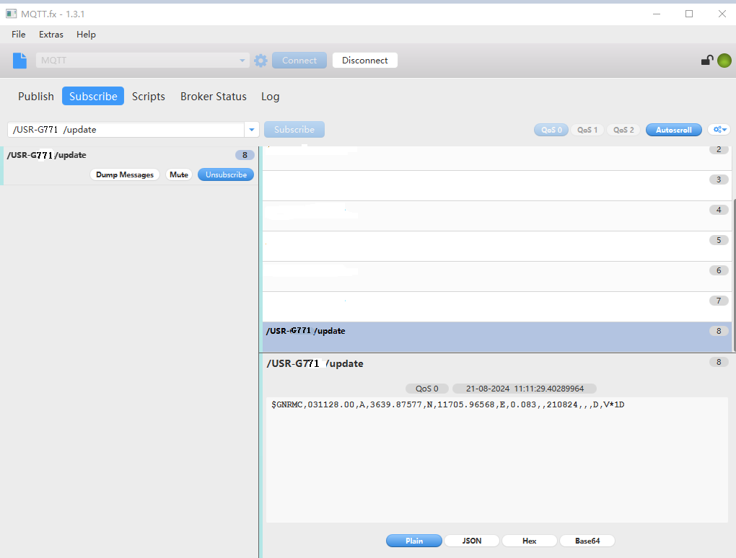Click the unlocked padlock icon
The height and width of the screenshot is (558, 736).
[707, 61]
